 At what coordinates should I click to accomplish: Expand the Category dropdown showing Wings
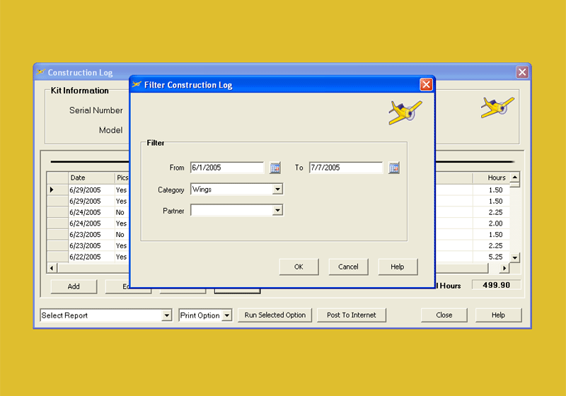277,190
